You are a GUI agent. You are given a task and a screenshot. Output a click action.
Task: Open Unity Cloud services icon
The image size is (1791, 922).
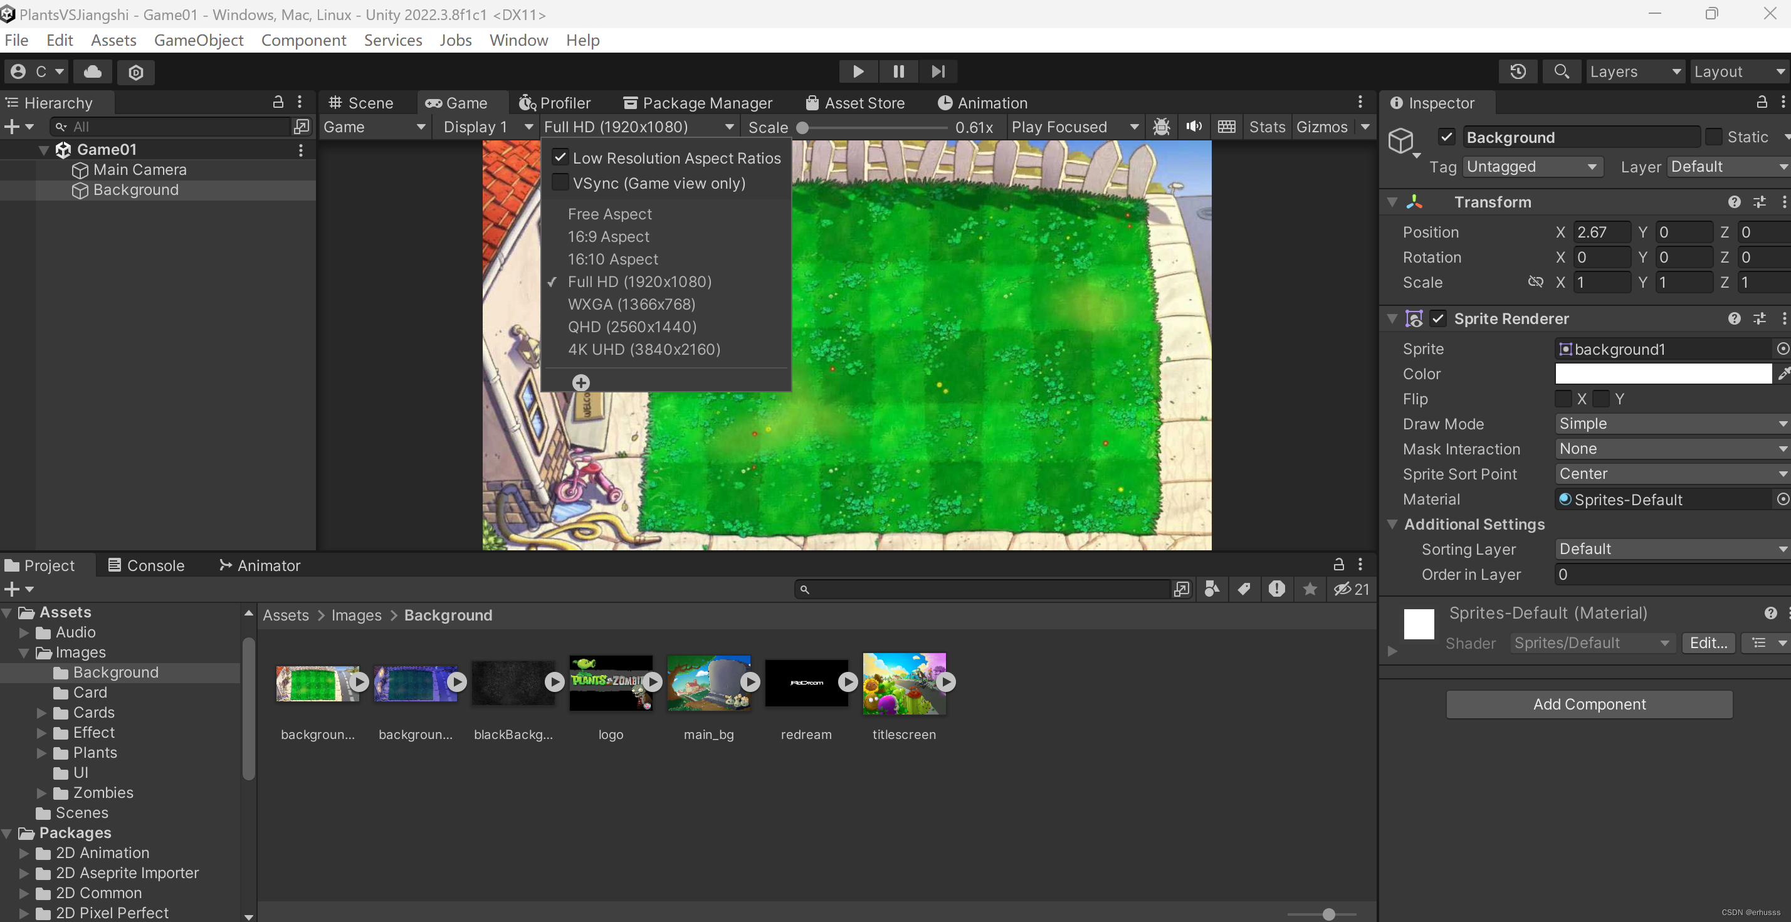[93, 71]
